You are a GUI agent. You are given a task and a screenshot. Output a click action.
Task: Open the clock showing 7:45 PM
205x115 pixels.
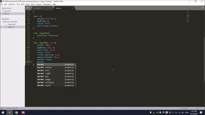193,112
